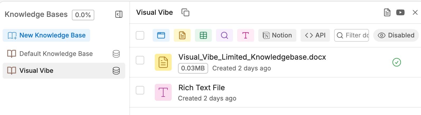Add a search source (purple magnifier icon)

(224, 35)
